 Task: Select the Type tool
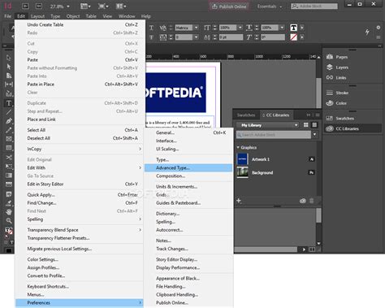click(x=9, y=103)
